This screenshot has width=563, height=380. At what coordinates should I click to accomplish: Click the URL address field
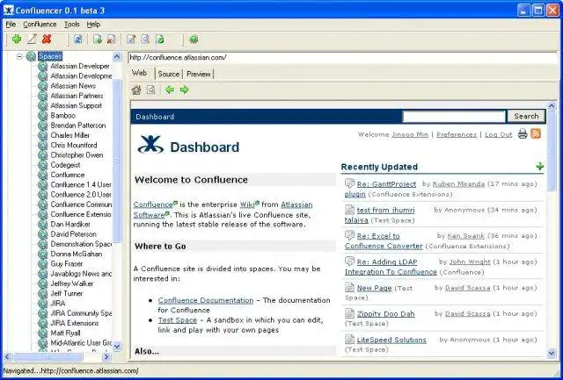click(x=343, y=57)
